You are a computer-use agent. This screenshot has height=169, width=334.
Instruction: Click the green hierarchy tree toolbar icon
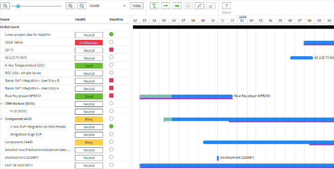click(154, 6)
